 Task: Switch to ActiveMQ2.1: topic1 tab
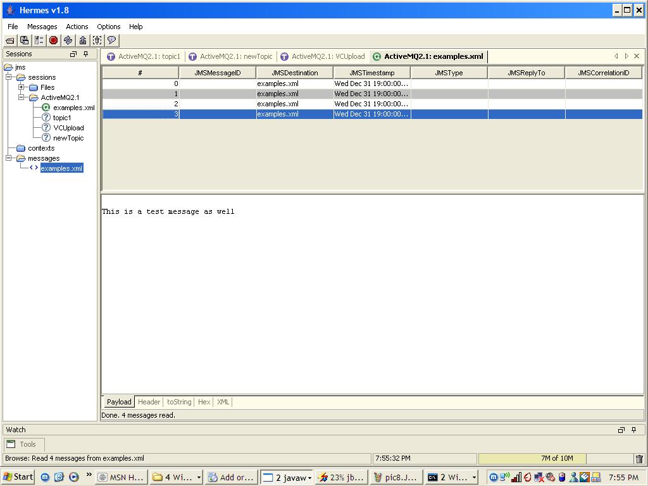(144, 56)
